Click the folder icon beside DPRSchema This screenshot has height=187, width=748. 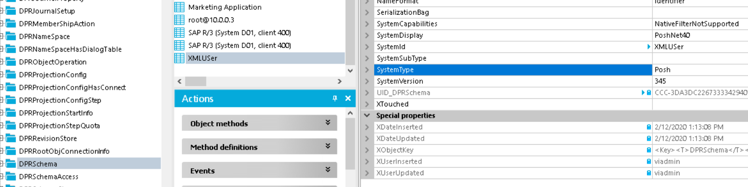(11, 164)
